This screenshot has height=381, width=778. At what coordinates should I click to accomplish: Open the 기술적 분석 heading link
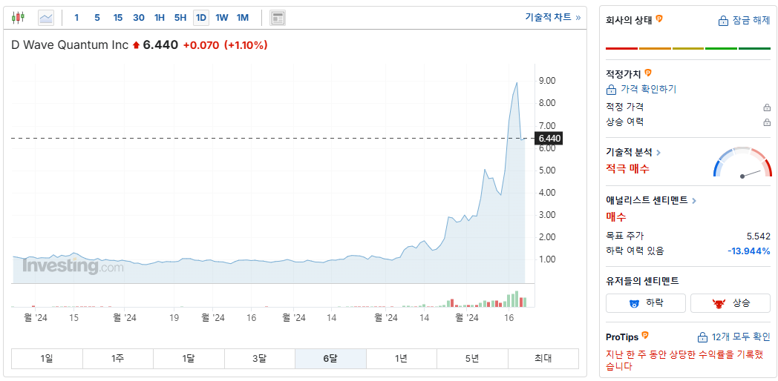pyautogui.click(x=630, y=153)
